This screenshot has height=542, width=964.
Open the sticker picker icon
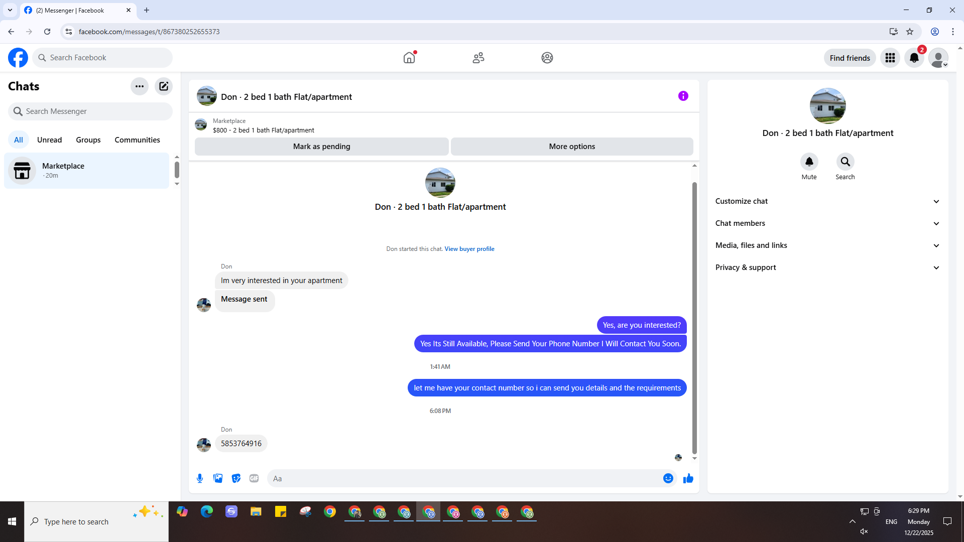pyautogui.click(x=236, y=478)
